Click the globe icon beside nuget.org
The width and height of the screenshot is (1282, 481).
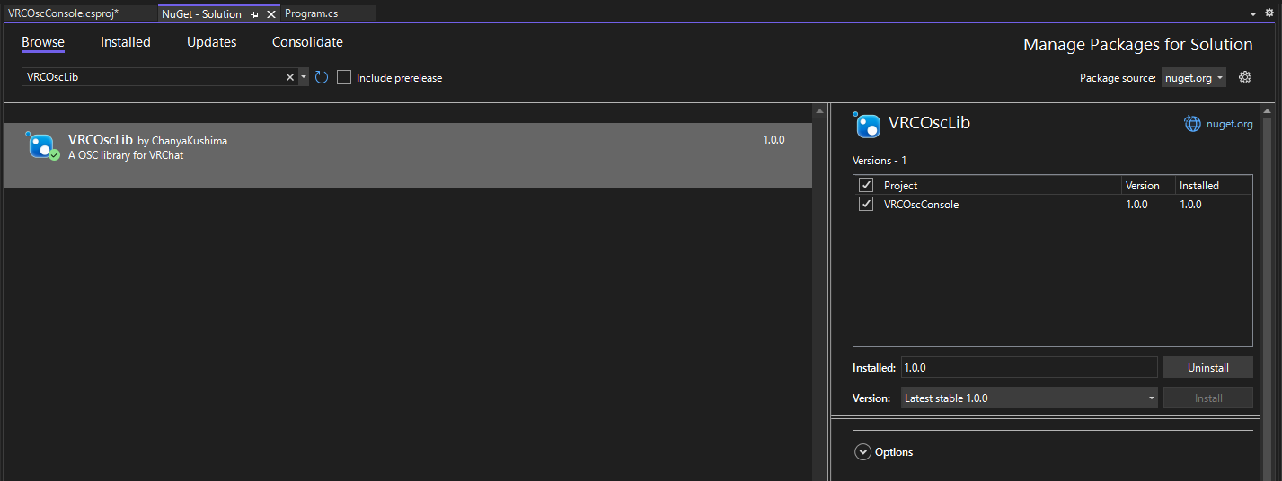(x=1192, y=124)
